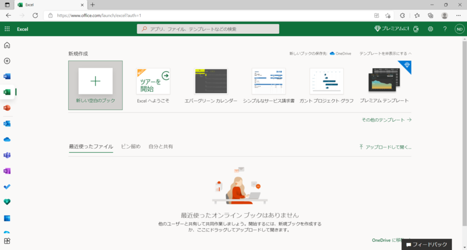Image resolution: width=467 pixels, height=250 pixels.
Task: Open OneDrive cloud icon in sidebar
Action: (x=7, y=139)
